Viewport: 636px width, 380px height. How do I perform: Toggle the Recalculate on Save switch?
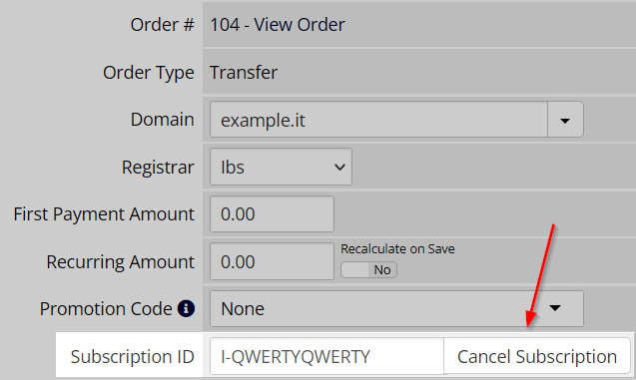(368, 270)
